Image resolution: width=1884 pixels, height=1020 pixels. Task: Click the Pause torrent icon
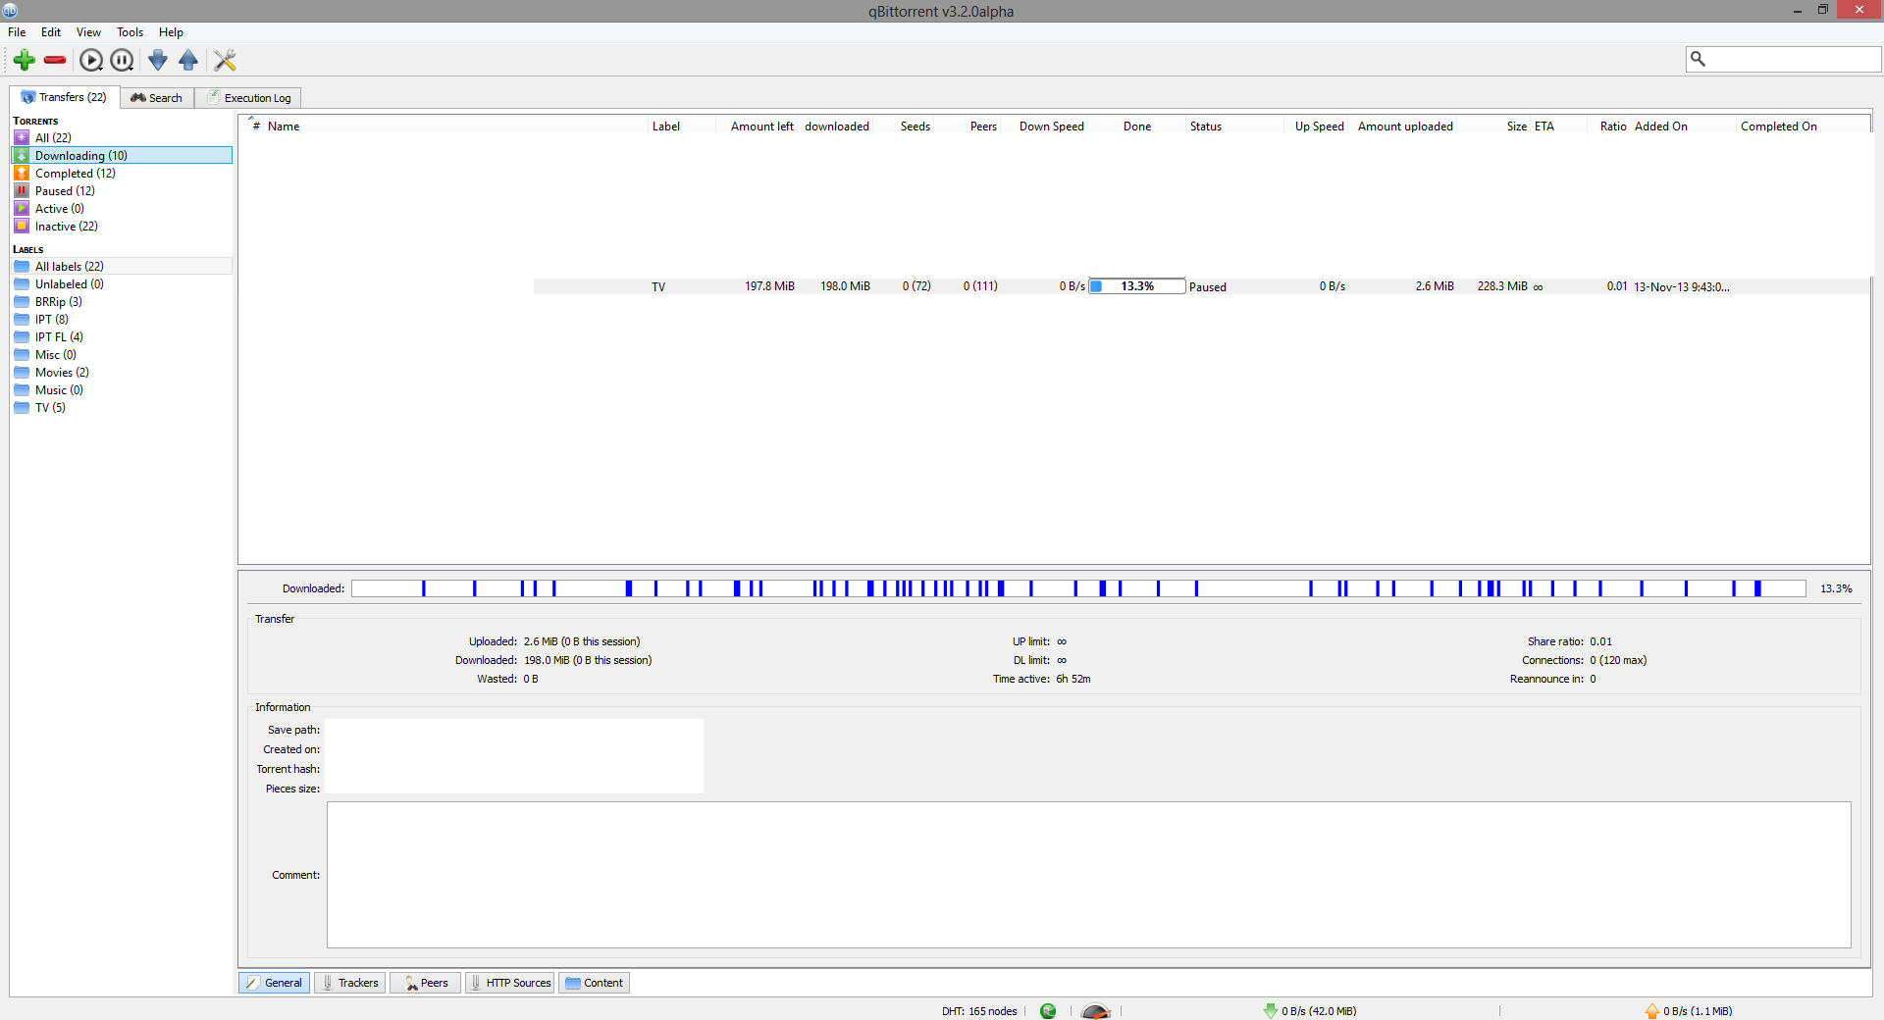pos(122,60)
